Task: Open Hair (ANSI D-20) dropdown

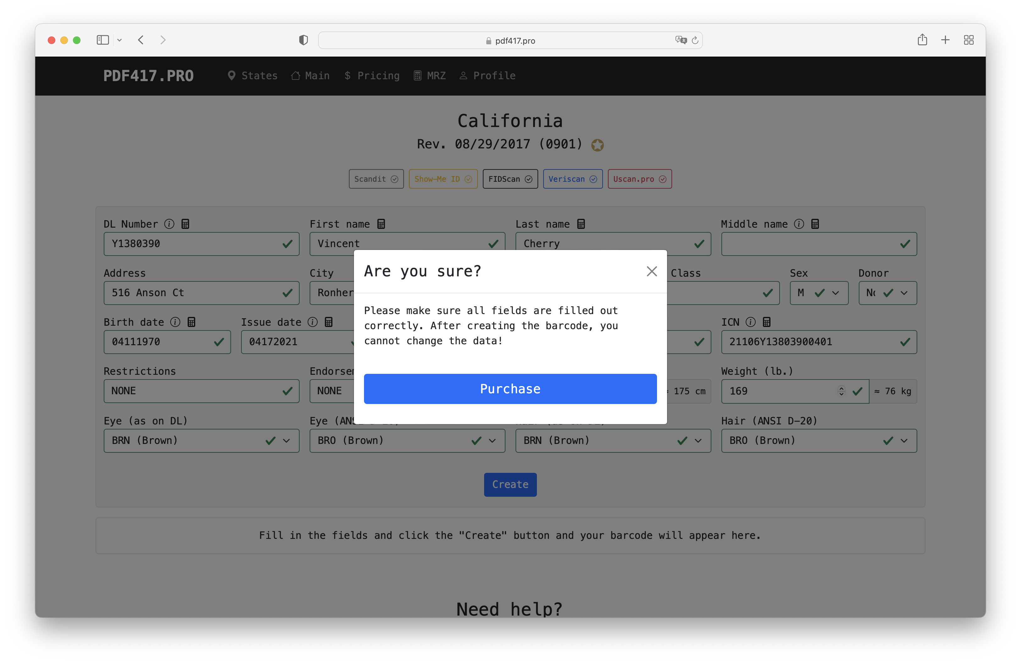Action: tap(819, 440)
